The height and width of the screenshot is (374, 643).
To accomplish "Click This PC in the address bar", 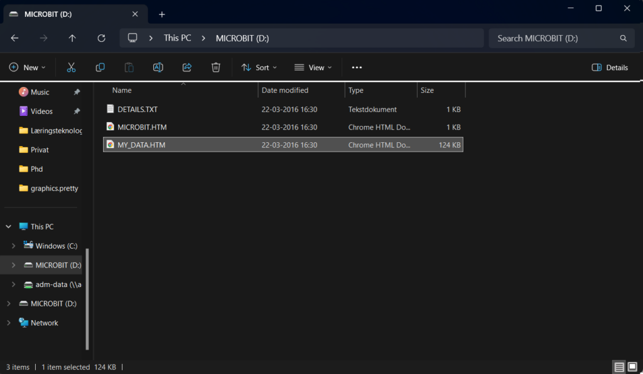I will click(177, 38).
